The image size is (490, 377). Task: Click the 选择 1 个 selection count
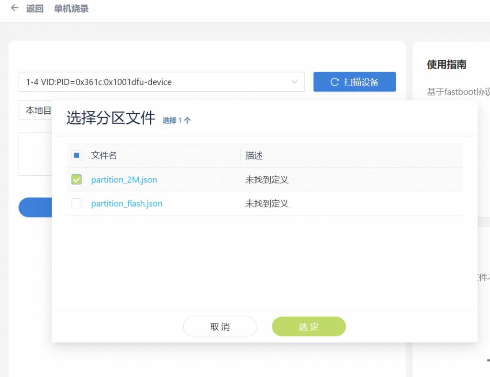coord(177,120)
